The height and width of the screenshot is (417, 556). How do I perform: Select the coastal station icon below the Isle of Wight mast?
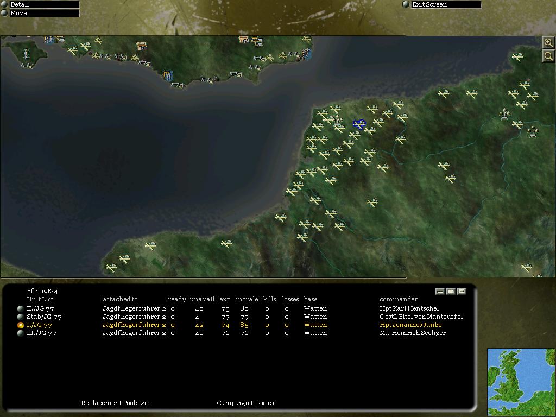click(x=27, y=66)
